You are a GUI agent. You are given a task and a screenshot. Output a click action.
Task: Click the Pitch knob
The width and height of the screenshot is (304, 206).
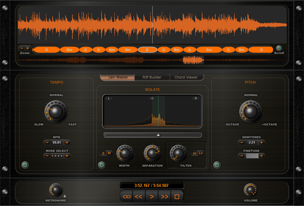pyautogui.click(x=250, y=111)
